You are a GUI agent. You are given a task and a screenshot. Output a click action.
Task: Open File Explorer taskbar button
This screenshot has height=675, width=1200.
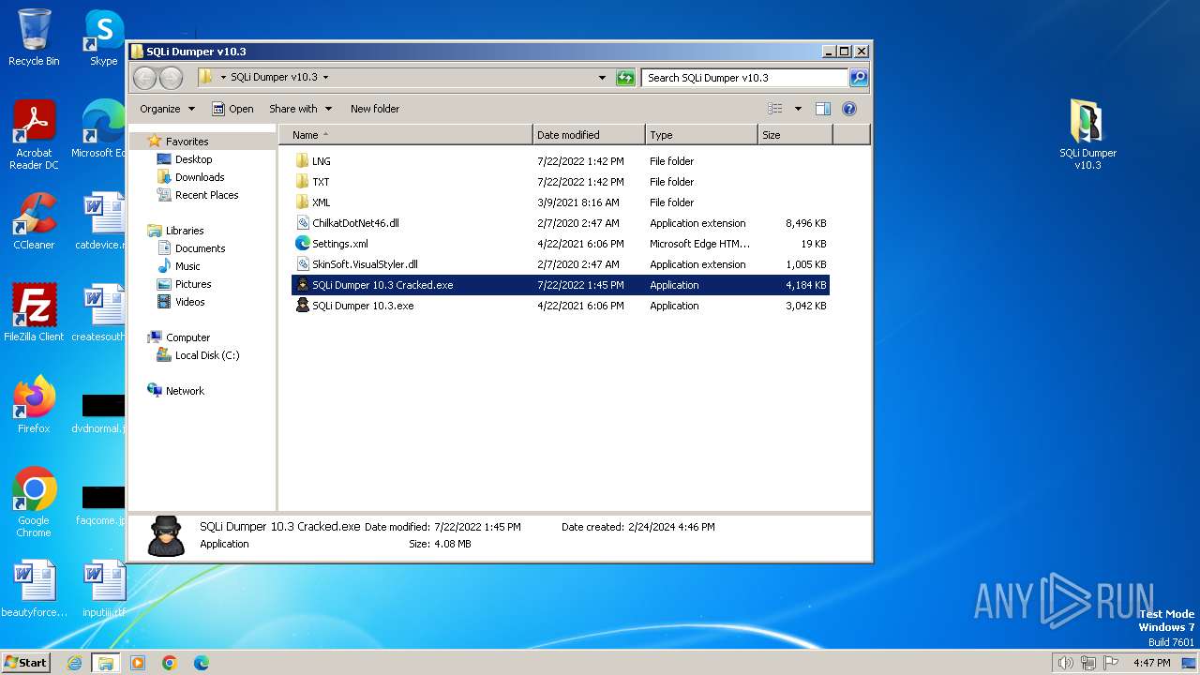106,663
